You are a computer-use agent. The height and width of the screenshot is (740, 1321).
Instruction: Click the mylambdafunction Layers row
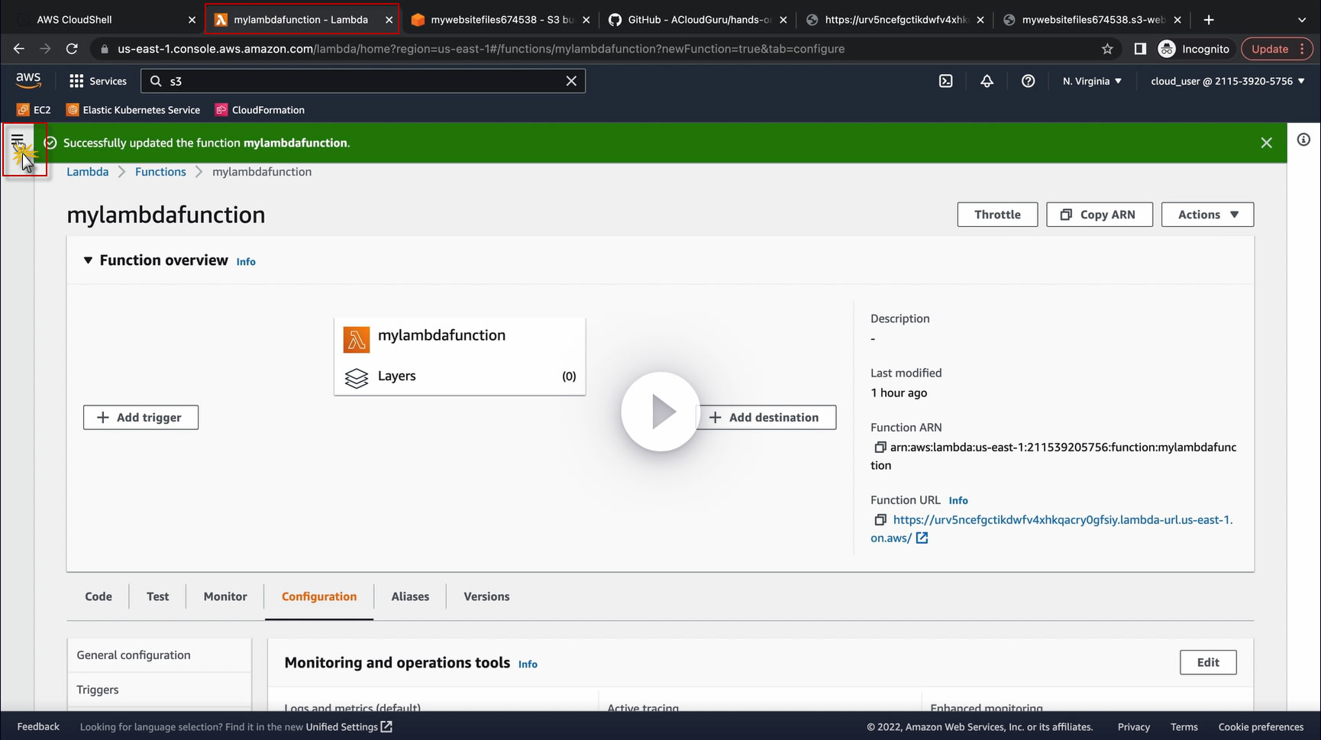point(460,376)
